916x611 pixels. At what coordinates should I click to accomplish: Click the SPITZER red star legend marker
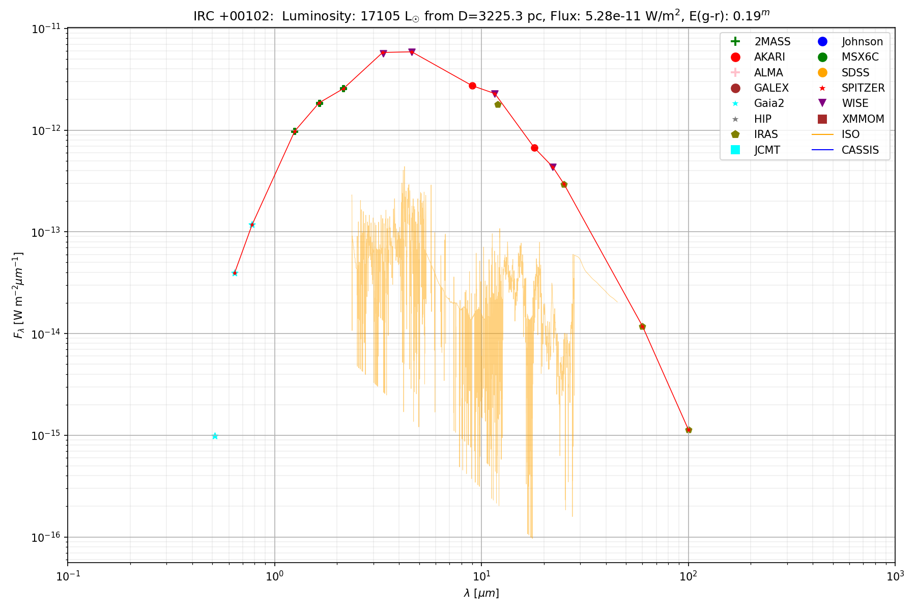tap(822, 88)
